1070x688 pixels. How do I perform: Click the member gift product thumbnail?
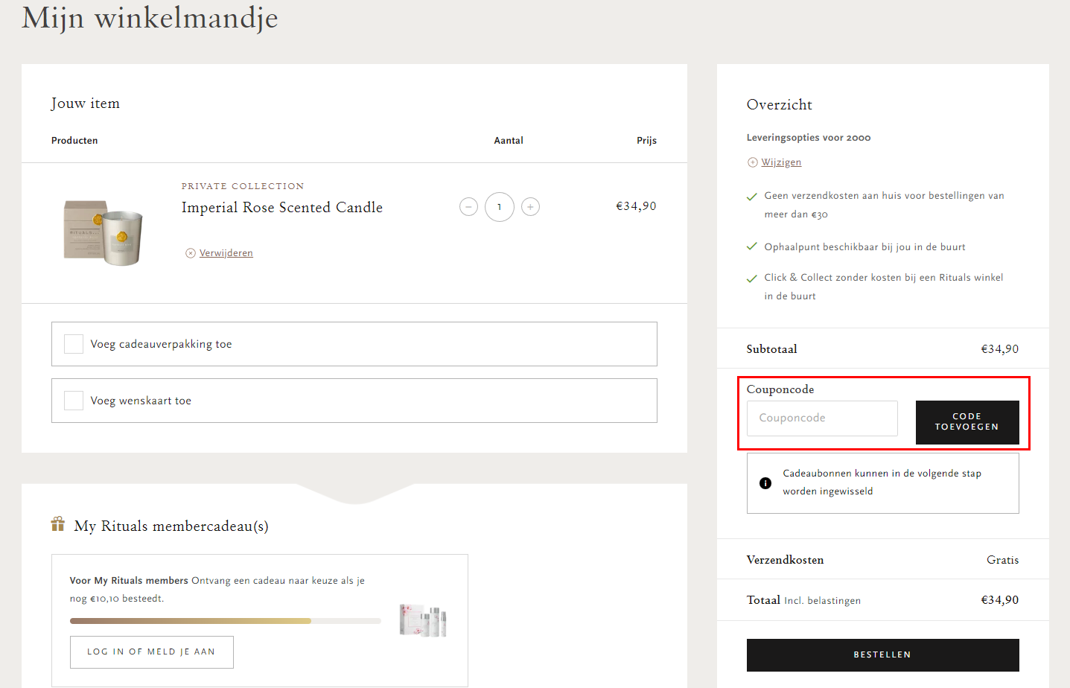[423, 620]
